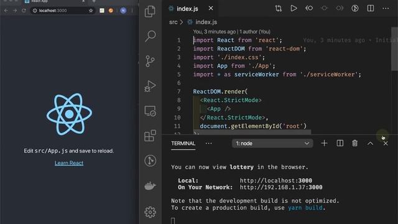Click index.js in the breadcrumb
Viewport: 398px width, 224px height.
tap(206, 22)
